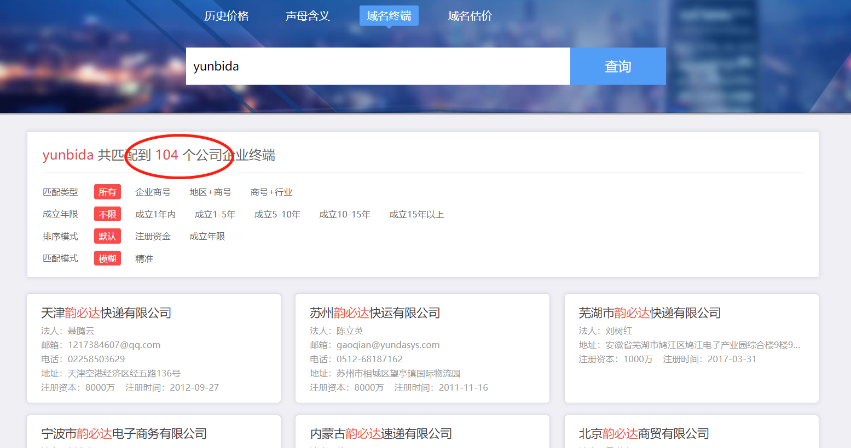Filter companies by 成立1-5年
This screenshot has width=851, height=448.
click(215, 214)
